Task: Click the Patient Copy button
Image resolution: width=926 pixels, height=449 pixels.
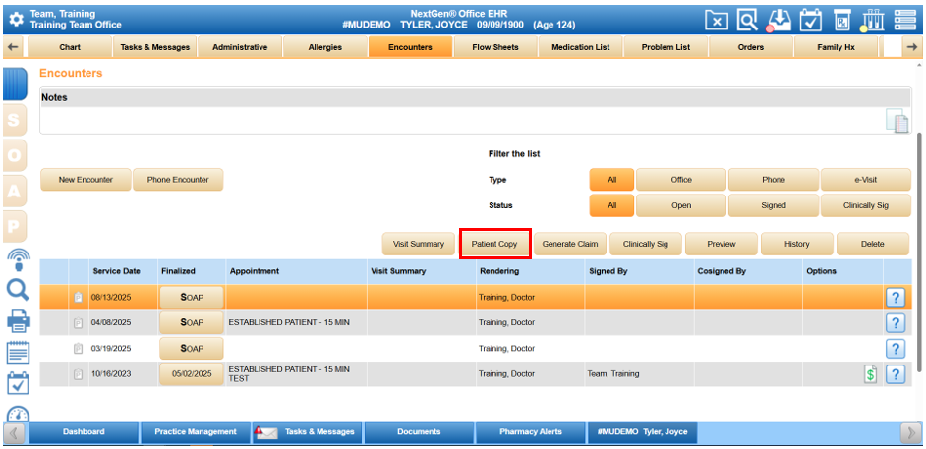Action: coord(494,244)
